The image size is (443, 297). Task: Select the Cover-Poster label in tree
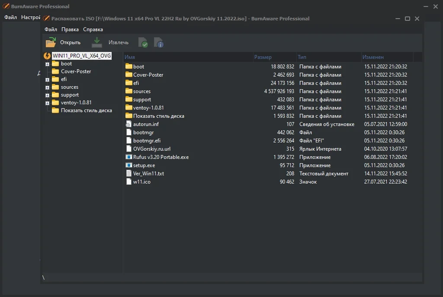[76, 71]
